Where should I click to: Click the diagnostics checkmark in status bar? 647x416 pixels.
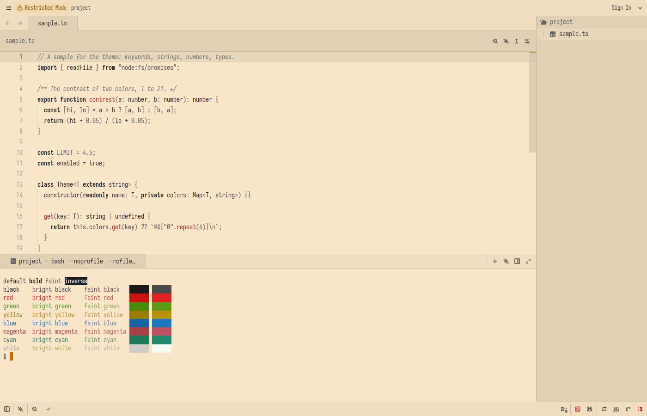tap(49, 409)
